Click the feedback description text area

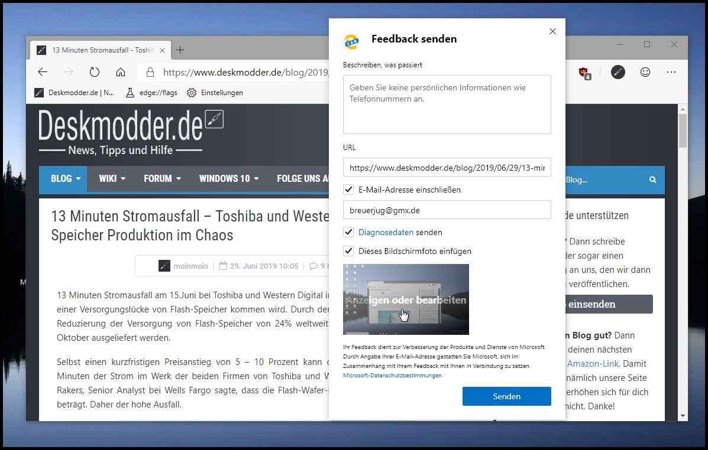(447, 105)
